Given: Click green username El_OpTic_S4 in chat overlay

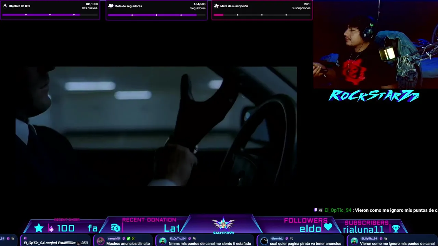Looking at the screenshot, I should point(338,210).
